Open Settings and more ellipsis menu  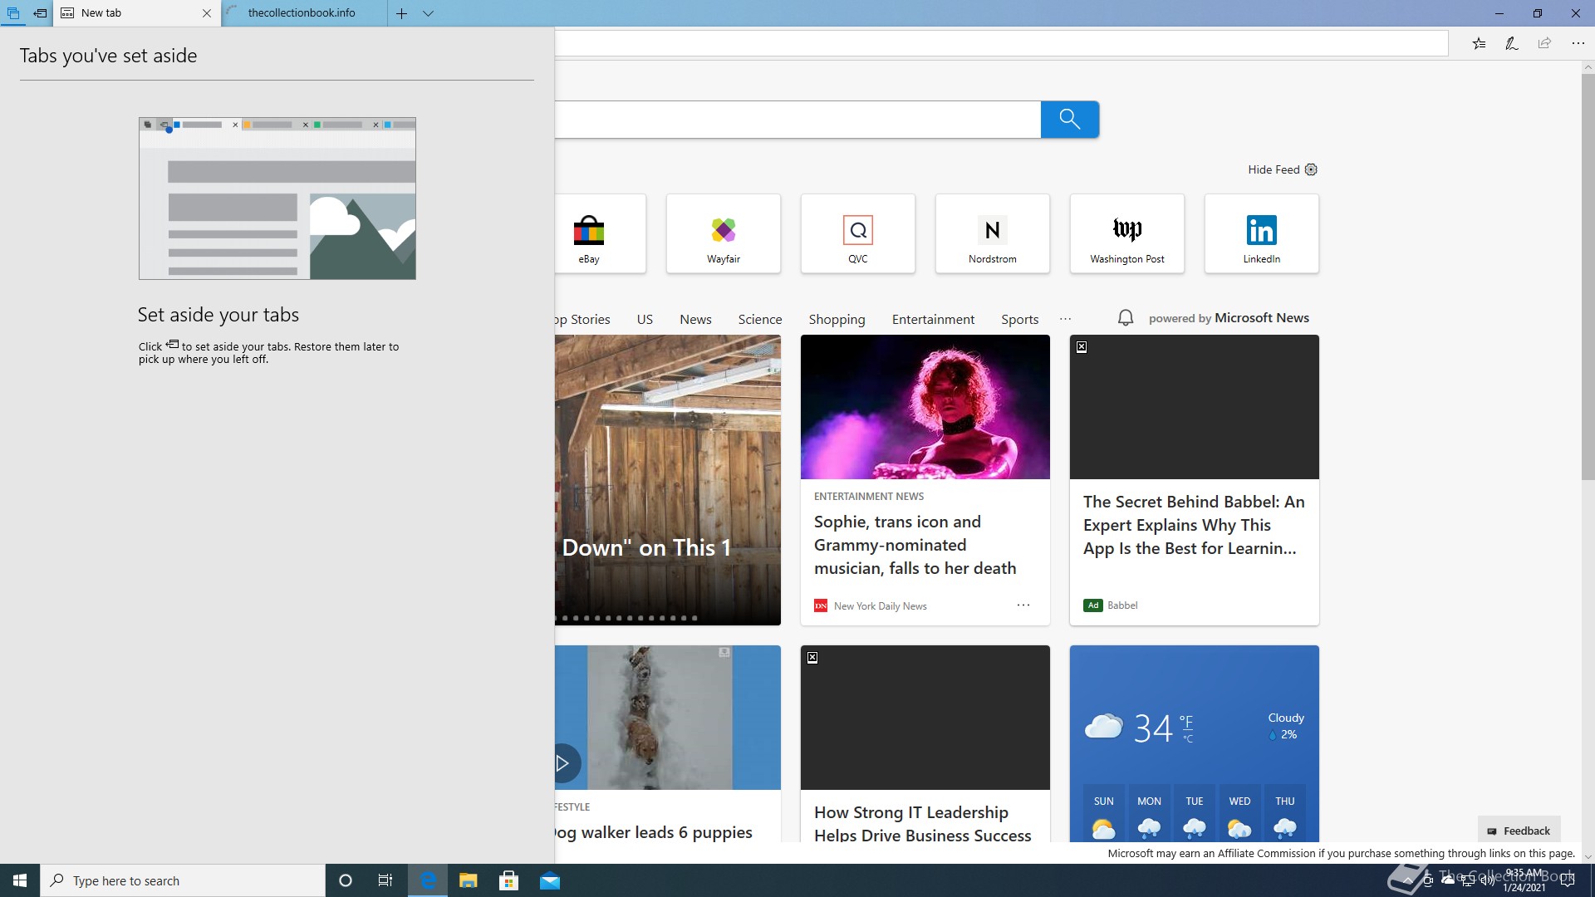1578,44
